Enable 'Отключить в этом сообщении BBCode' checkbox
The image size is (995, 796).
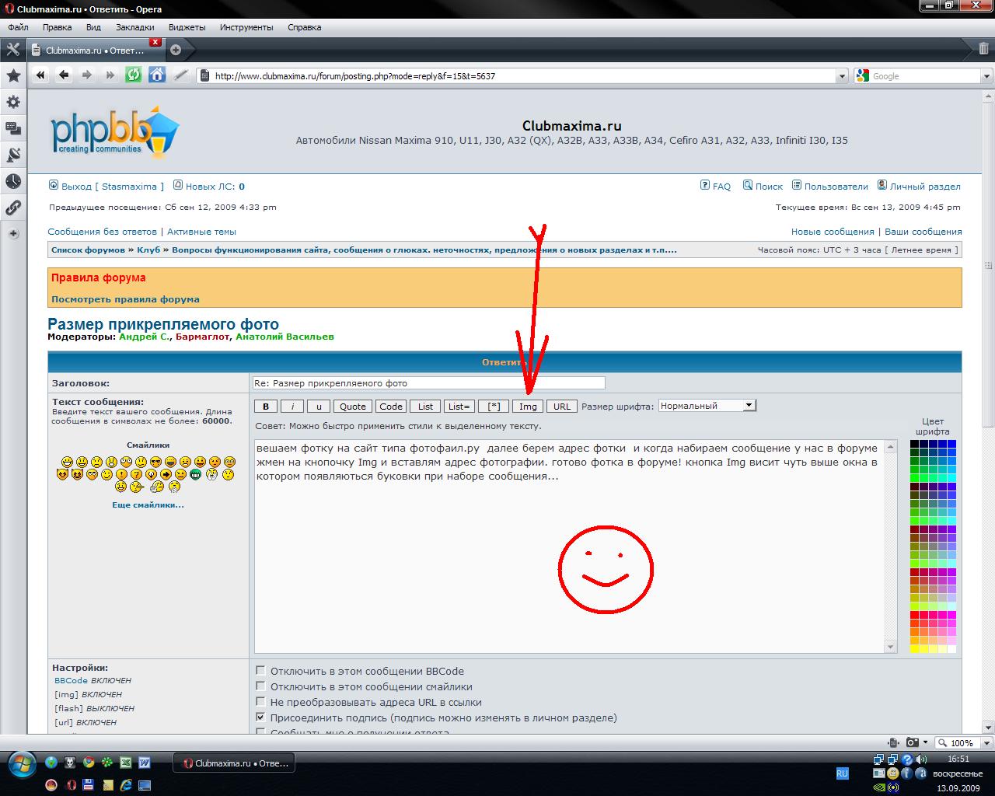point(261,671)
